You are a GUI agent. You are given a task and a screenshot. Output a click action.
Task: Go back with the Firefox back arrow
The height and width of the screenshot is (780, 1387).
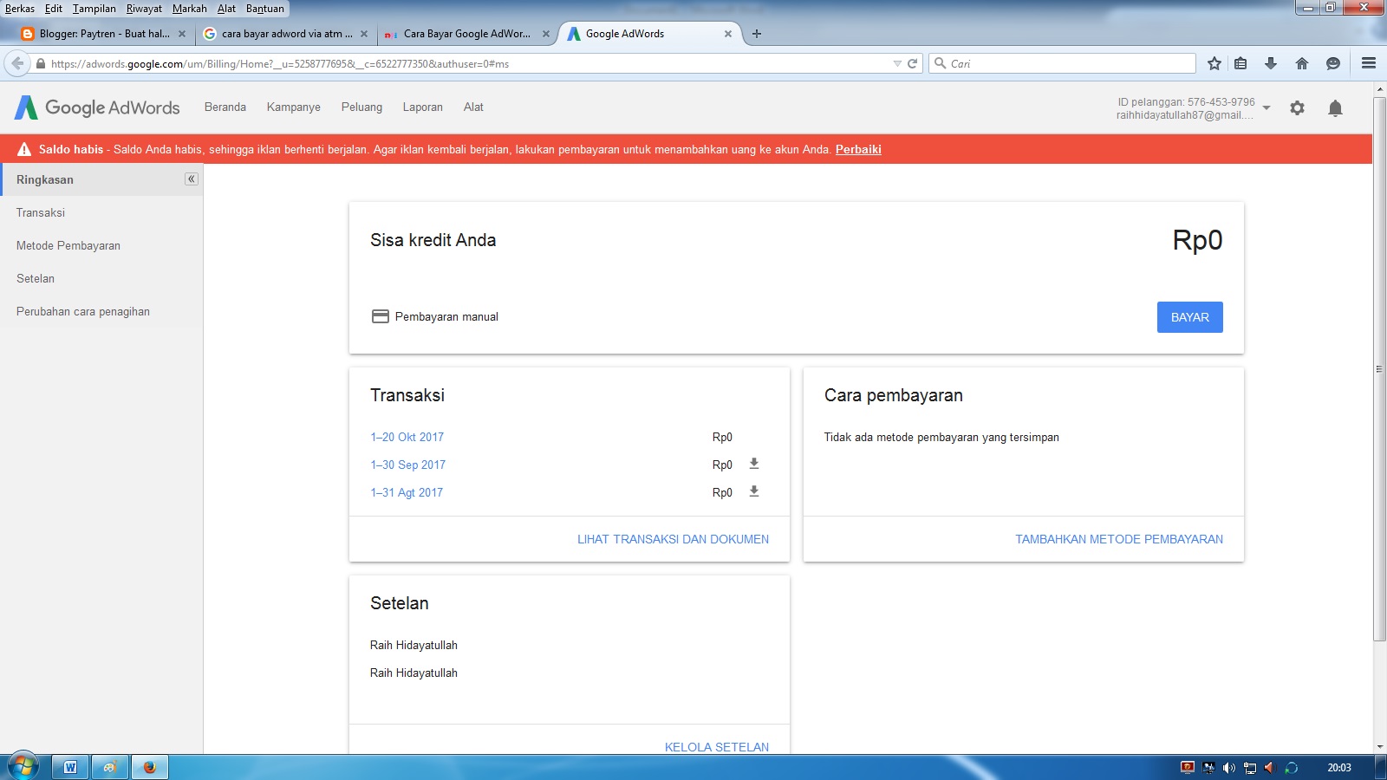click(17, 63)
